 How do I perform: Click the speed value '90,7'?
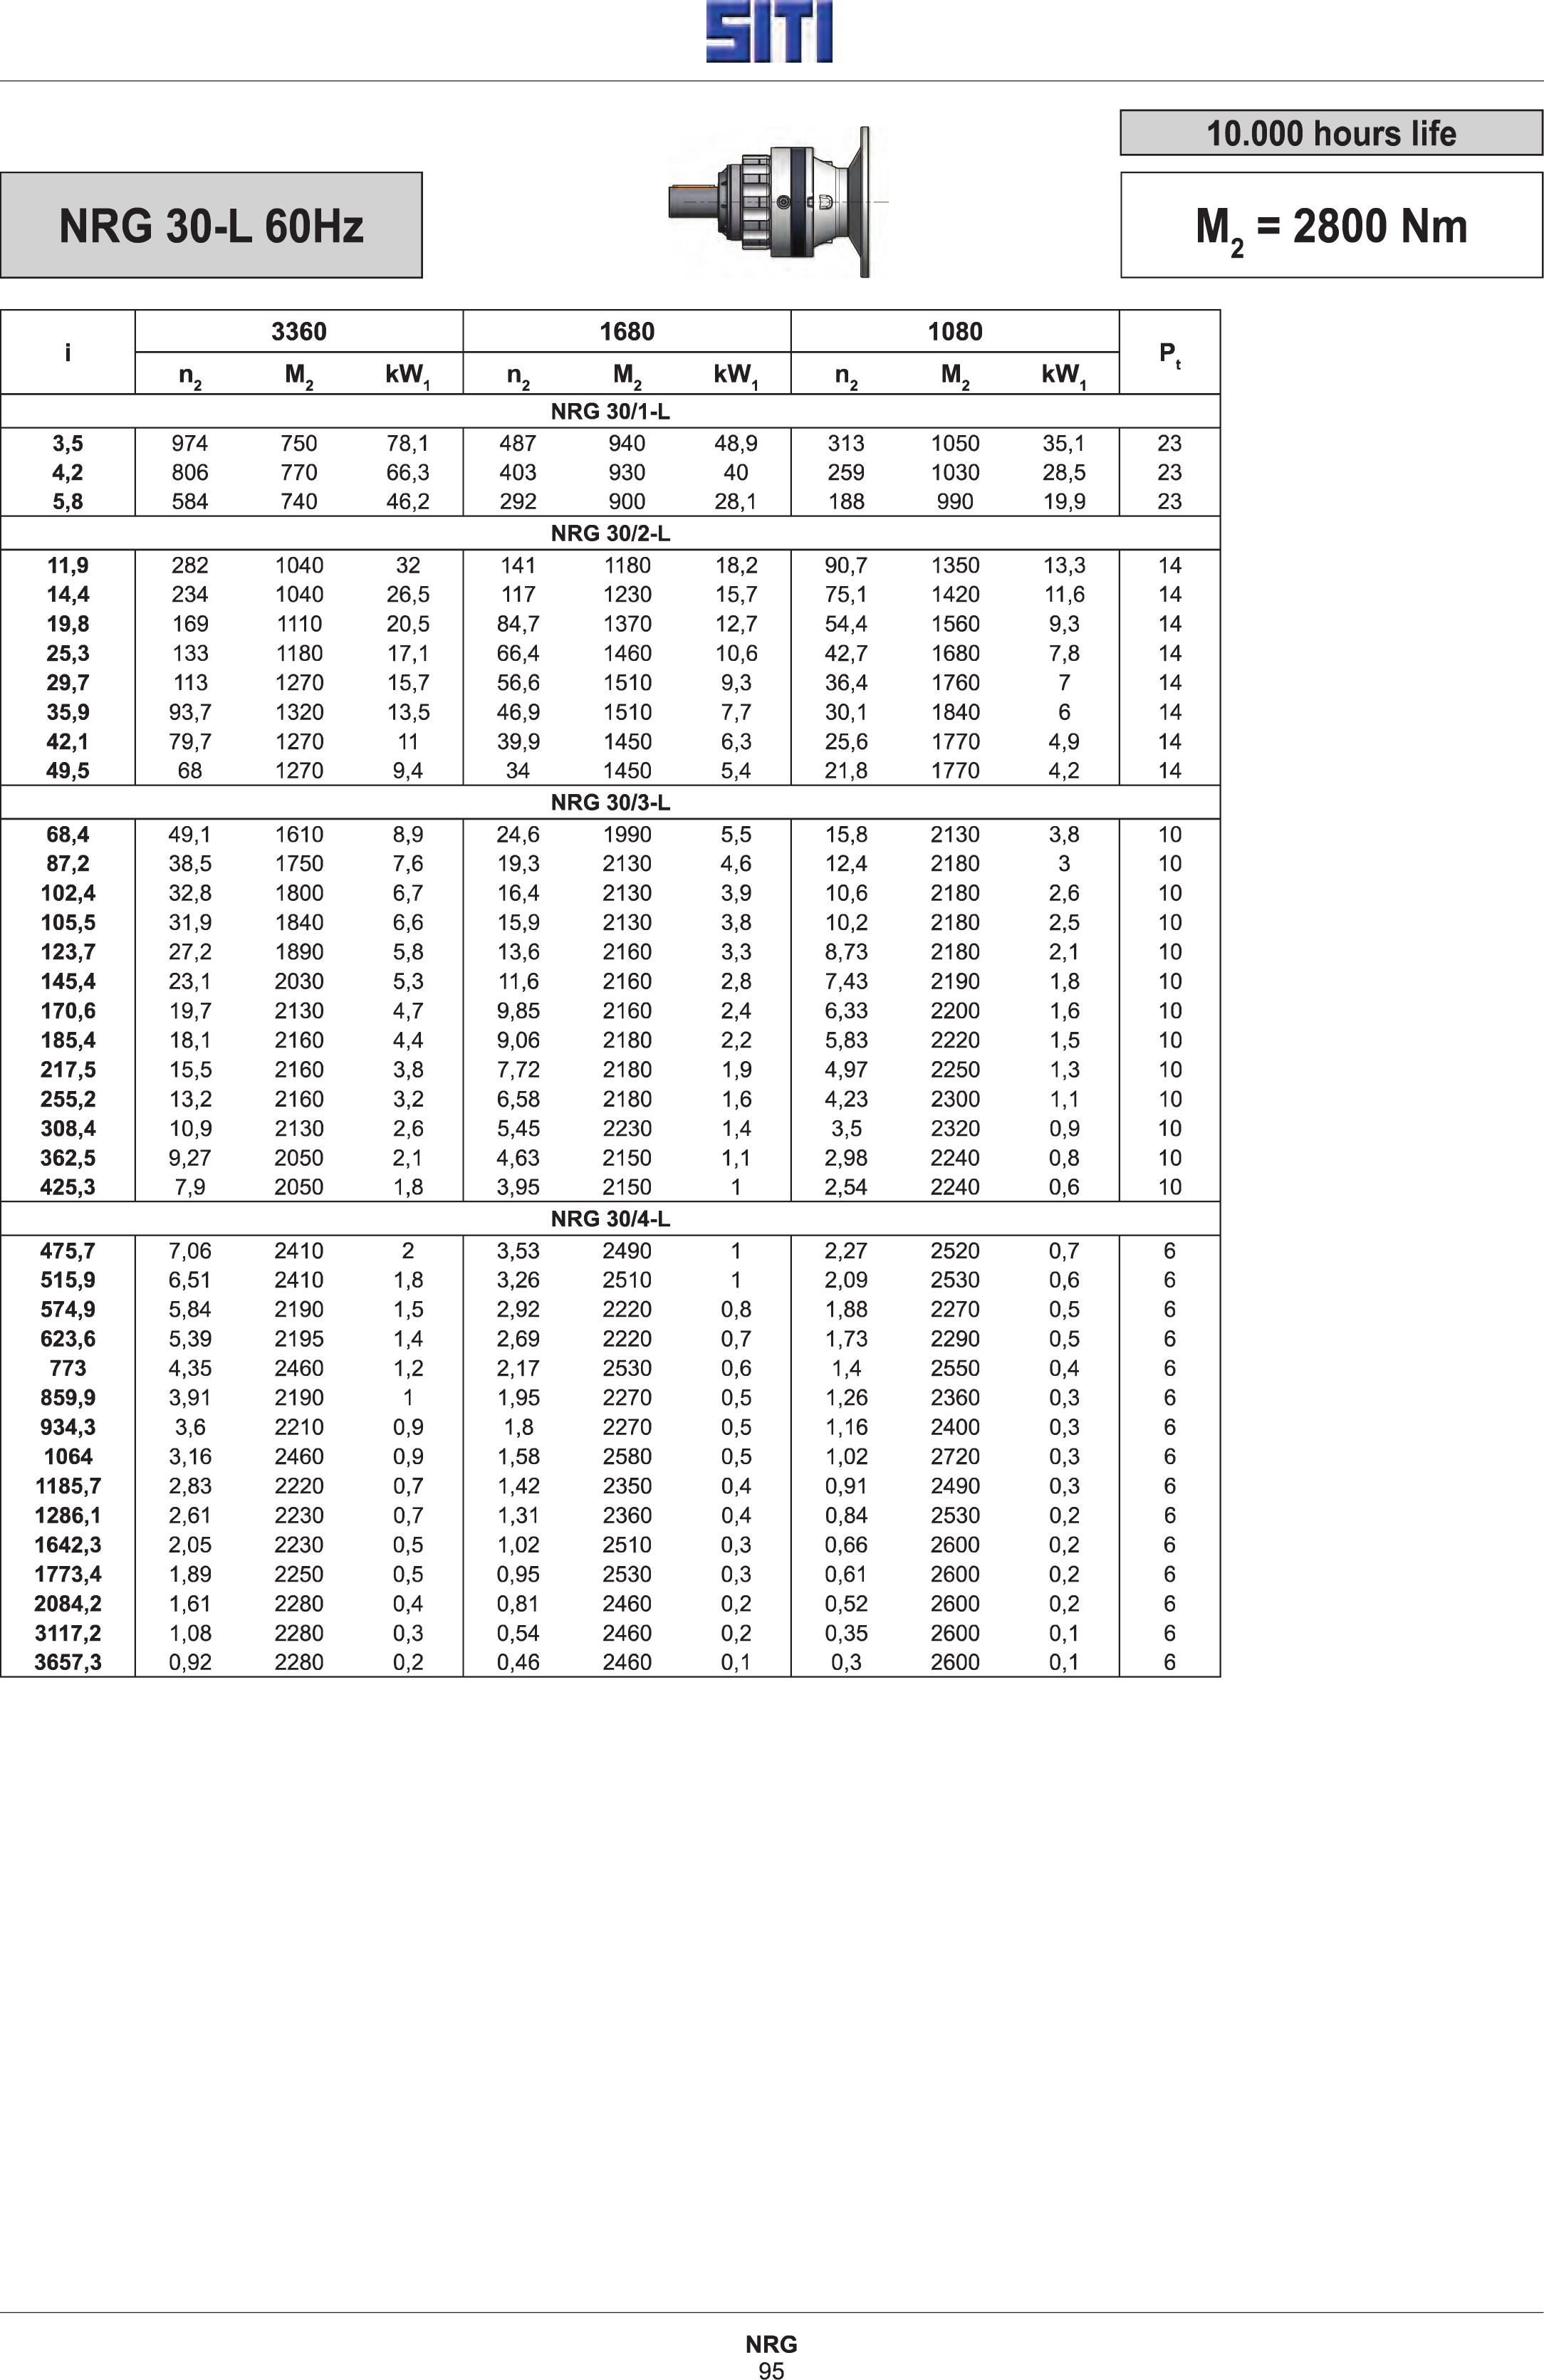[846, 566]
